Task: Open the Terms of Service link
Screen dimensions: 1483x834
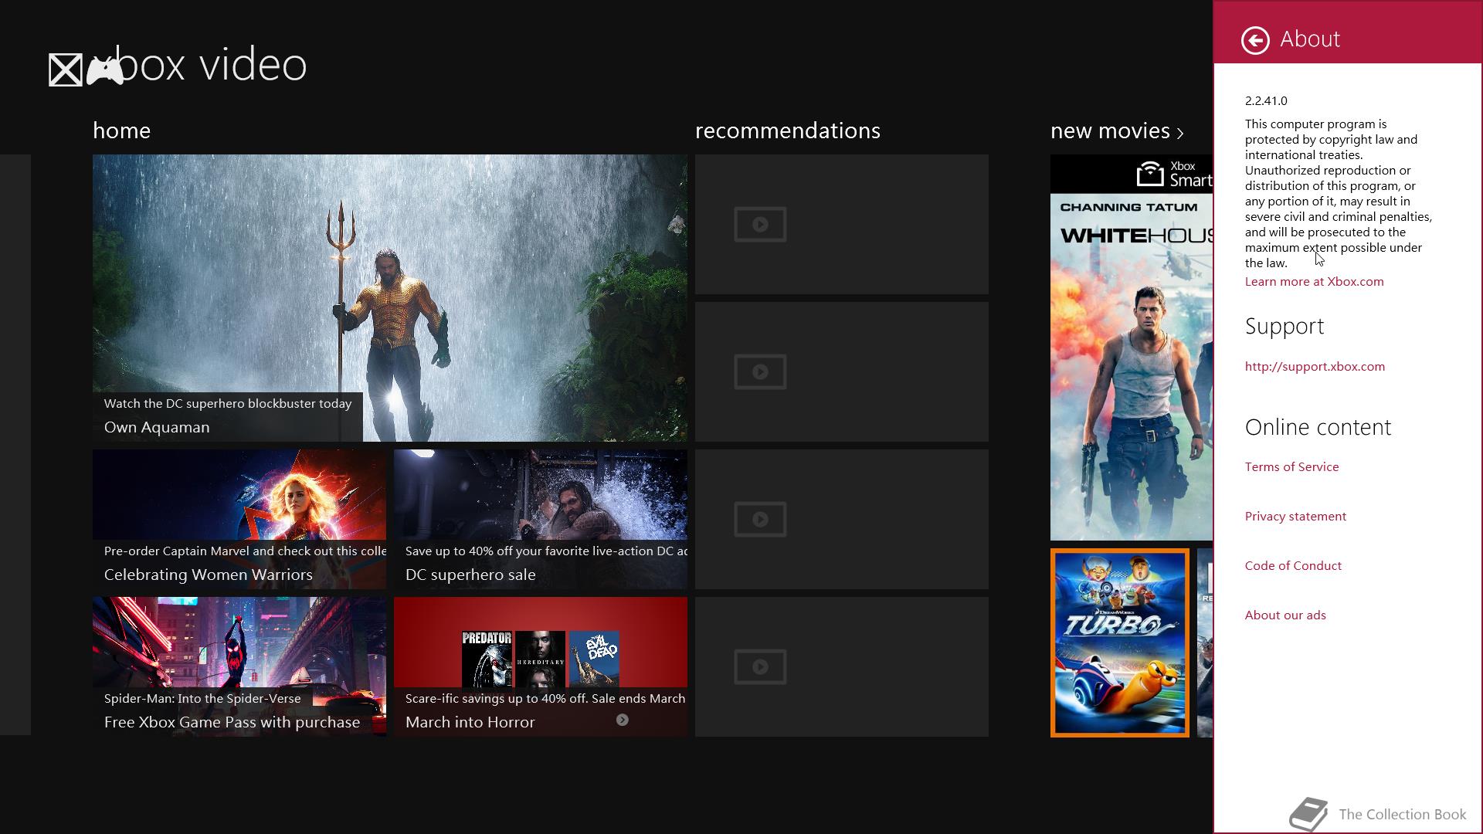Action: click(1291, 467)
